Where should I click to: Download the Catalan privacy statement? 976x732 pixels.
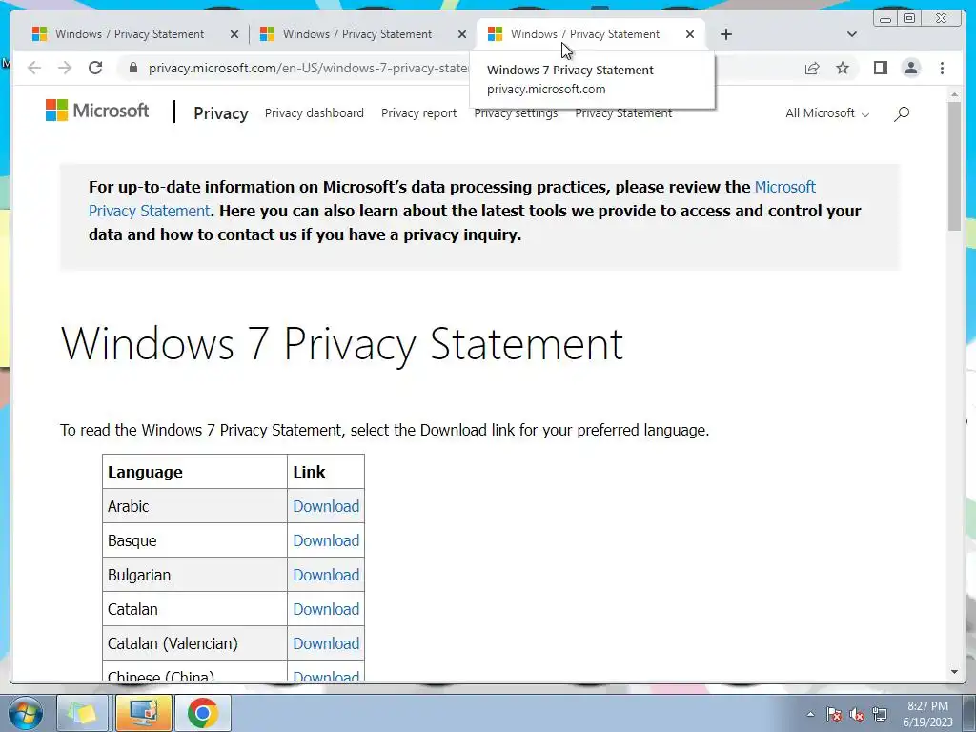click(326, 609)
